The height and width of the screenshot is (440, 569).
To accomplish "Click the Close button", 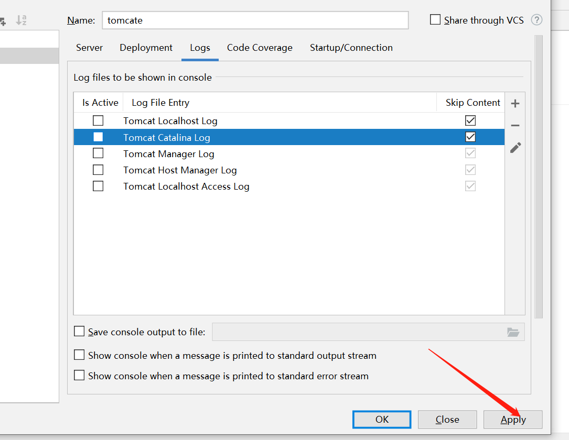I will (447, 420).
